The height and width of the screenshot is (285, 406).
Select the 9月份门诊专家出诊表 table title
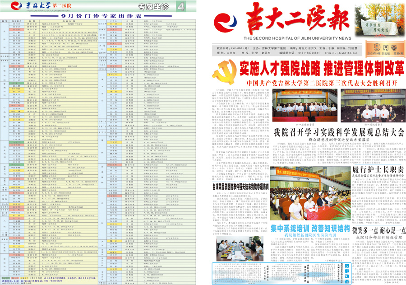click(101, 16)
